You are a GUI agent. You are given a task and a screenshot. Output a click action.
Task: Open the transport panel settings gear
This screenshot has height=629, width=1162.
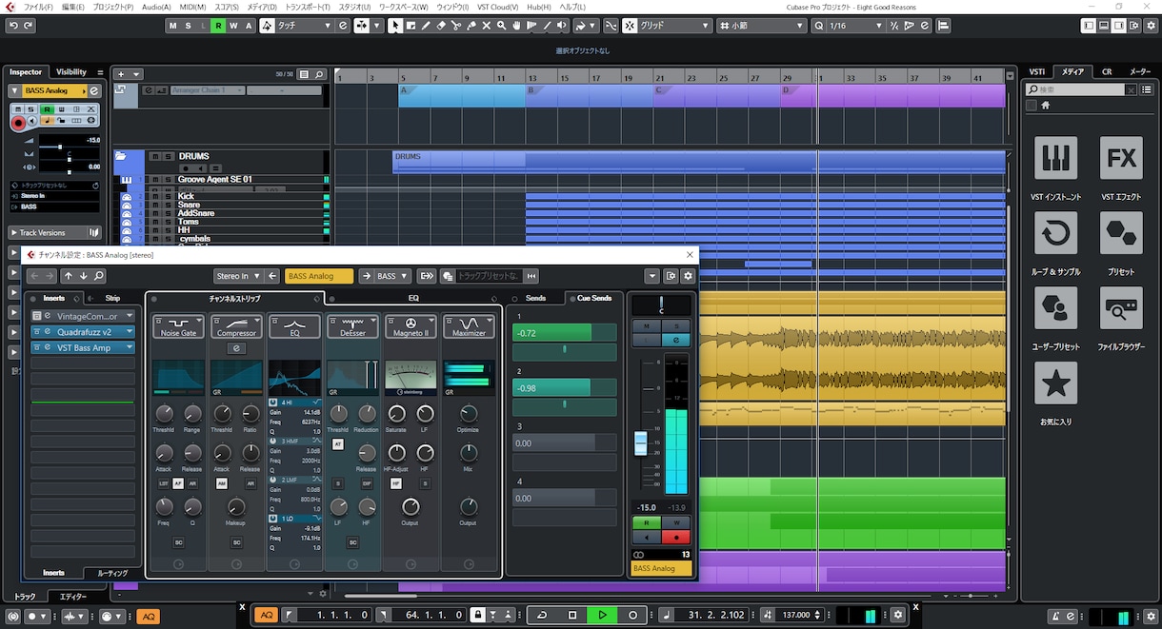[896, 616]
